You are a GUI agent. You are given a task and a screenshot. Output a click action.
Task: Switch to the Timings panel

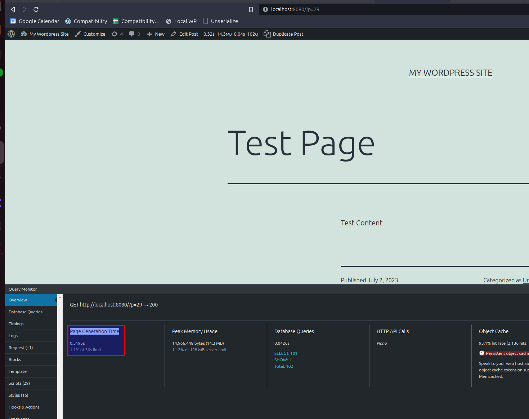coord(16,324)
